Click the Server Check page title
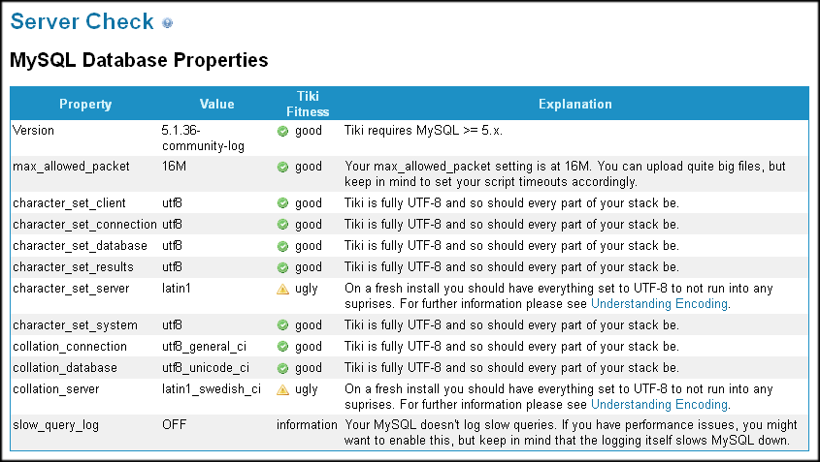The image size is (820, 462). pos(82,21)
